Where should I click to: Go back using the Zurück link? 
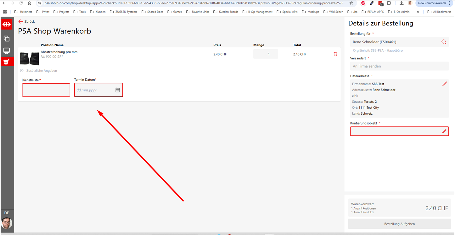(27, 22)
